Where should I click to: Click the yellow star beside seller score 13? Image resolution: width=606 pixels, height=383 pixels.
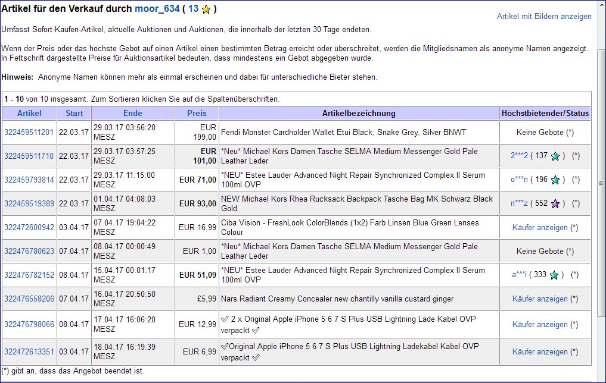point(206,10)
